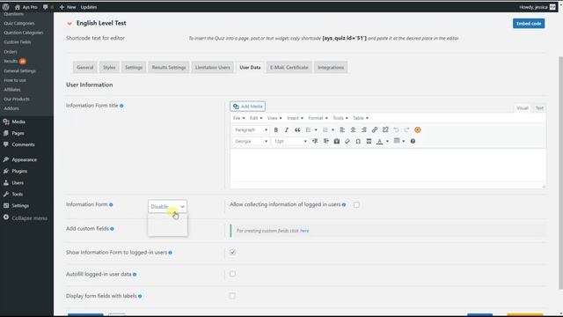563x317 pixels.
Task: Open the editor Table menu
Action: [x=361, y=118]
